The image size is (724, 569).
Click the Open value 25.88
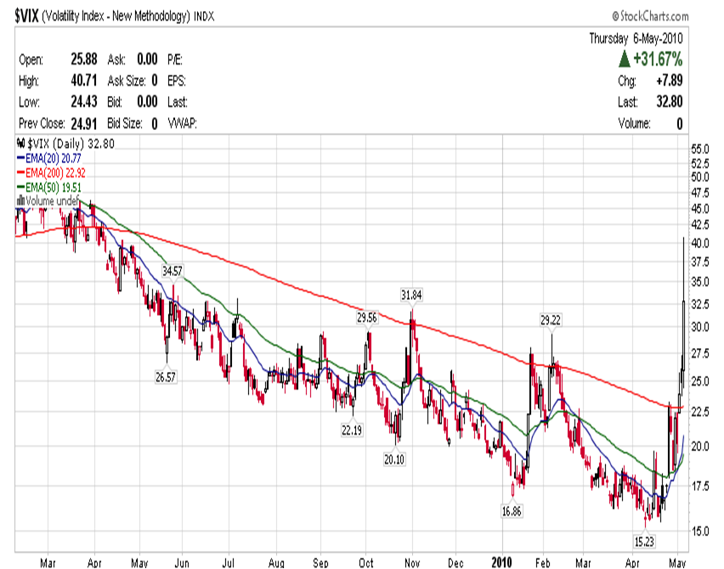(x=84, y=59)
